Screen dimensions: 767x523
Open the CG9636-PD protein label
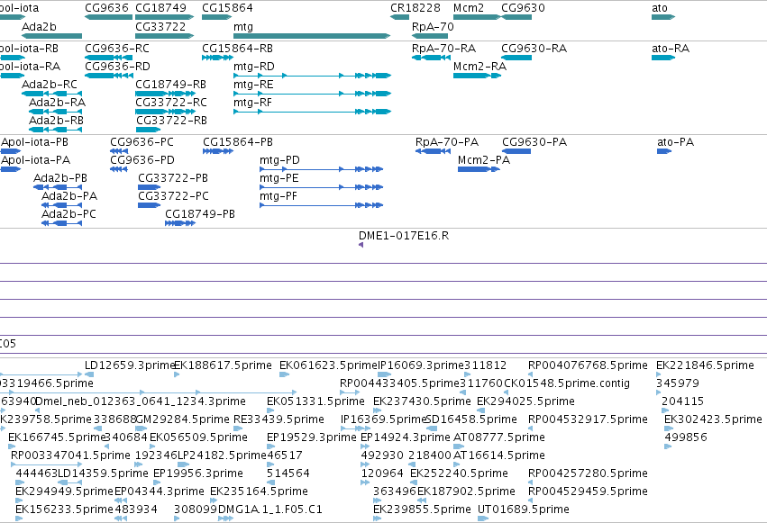click(142, 160)
